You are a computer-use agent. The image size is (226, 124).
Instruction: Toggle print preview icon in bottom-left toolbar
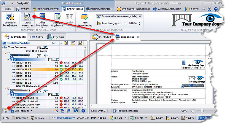(x=5, y=111)
